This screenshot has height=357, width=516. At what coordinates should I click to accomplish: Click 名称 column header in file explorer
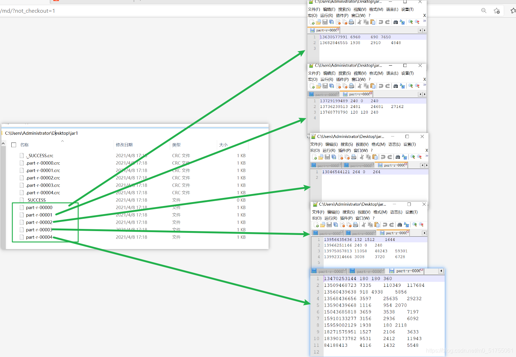tap(24, 145)
